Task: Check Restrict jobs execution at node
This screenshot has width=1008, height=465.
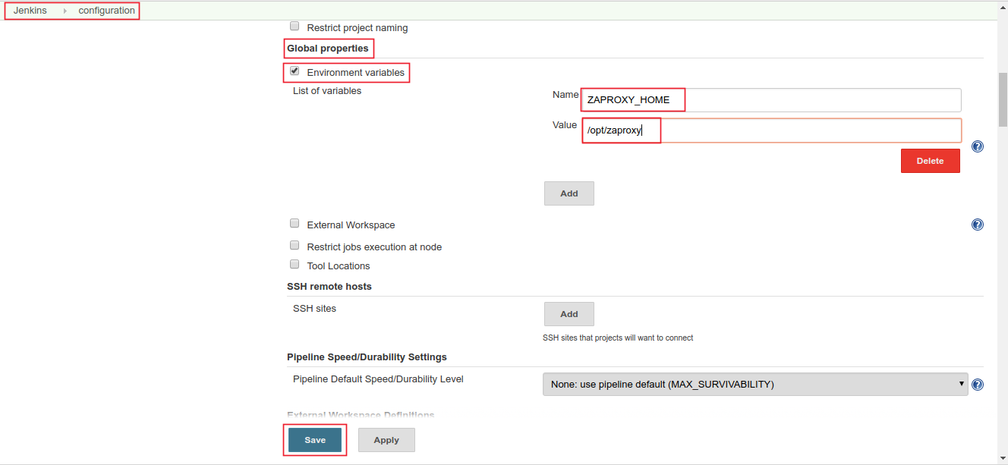Action: coord(295,245)
